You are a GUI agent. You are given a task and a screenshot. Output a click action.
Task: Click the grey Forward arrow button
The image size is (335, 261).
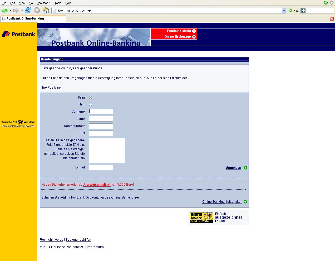click(16, 11)
